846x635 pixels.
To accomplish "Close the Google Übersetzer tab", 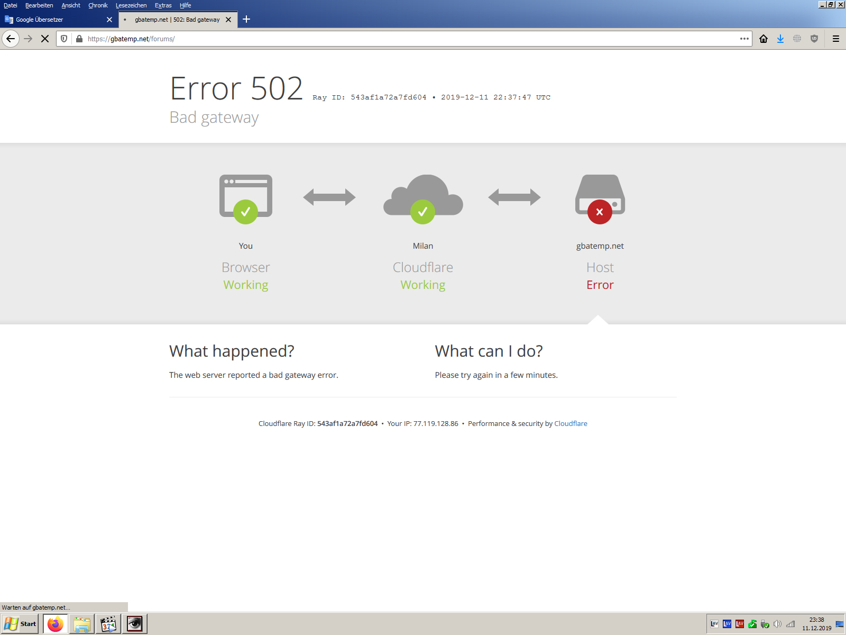I will click(109, 20).
